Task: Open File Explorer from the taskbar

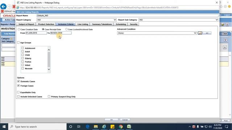Action: (96, 127)
